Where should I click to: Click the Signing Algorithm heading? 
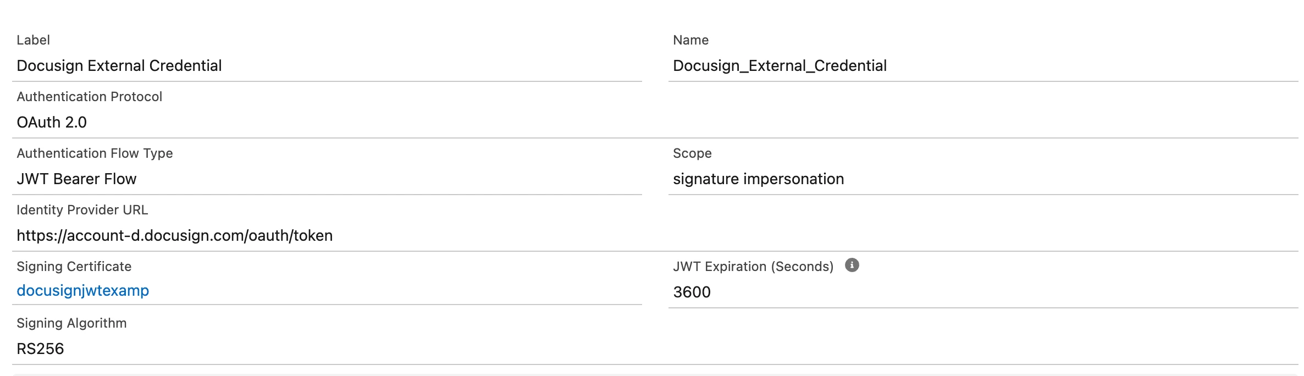(71, 323)
